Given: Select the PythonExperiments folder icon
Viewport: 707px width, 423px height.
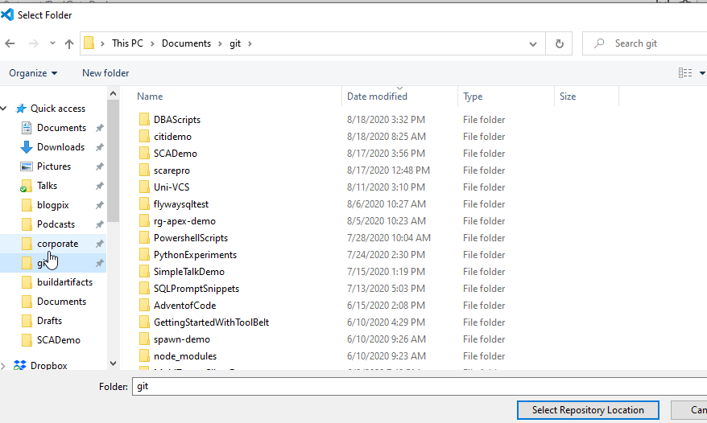Looking at the screenshot, I should click(144, 254).
